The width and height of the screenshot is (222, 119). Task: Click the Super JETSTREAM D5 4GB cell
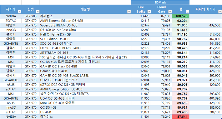point(85,25)
